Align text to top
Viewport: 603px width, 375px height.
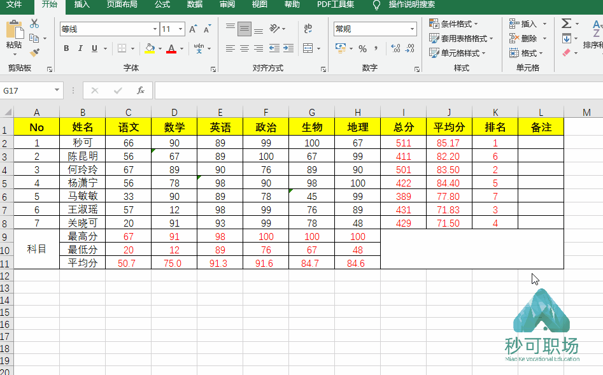pyautogui.click(x=231, y=27)
